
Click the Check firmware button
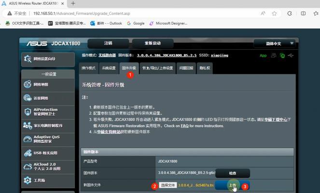[x=233, y=173]
